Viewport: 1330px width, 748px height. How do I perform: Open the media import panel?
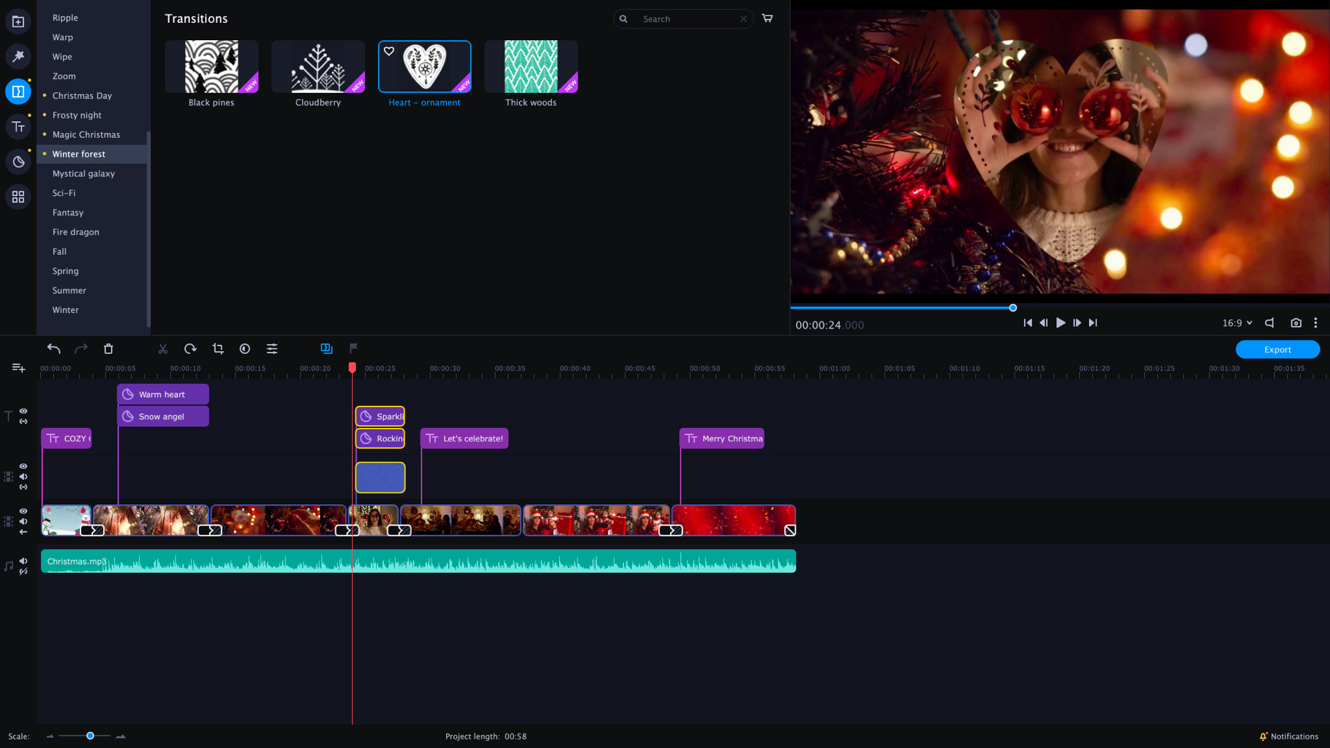point(17,21)
